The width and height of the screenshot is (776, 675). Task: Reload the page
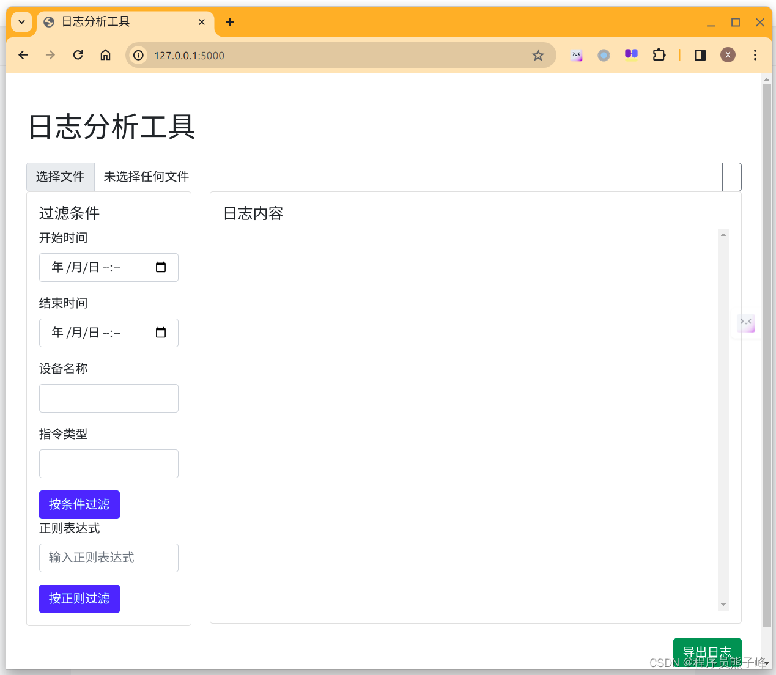click(x=78, y=55)
